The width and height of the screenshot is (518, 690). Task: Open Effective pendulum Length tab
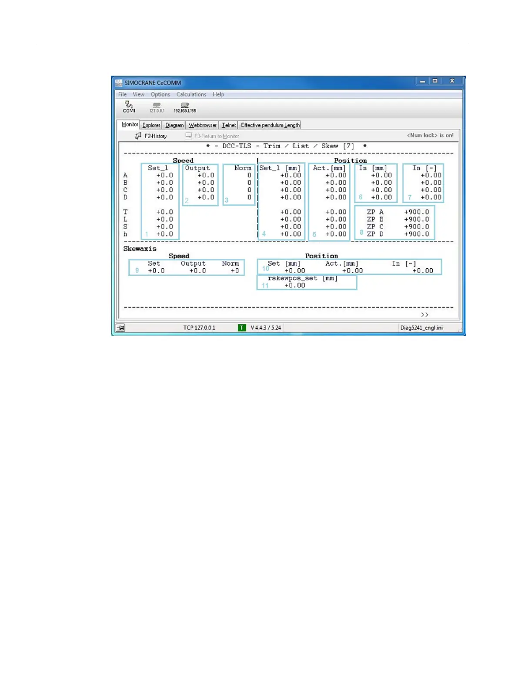click(x=270, y=125)
